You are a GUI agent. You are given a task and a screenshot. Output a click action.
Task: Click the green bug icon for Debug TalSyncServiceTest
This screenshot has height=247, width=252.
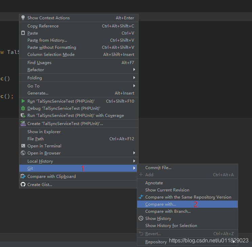coord(23,108)
